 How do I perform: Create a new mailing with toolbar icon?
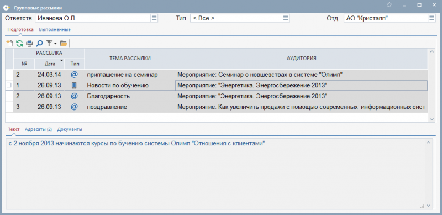coord(10,43)
